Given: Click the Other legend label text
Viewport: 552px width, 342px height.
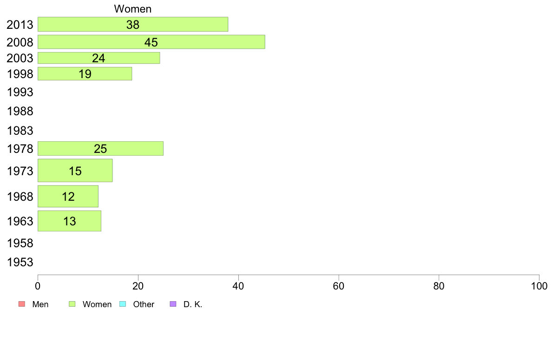Looking at the screenshot, I should click(x=144, y=304).
